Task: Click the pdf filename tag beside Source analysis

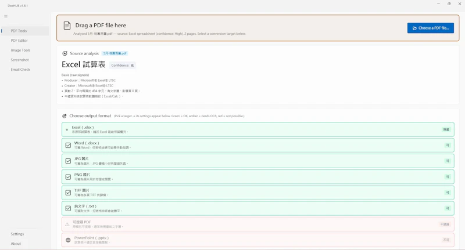Action: tap(115, 53)
